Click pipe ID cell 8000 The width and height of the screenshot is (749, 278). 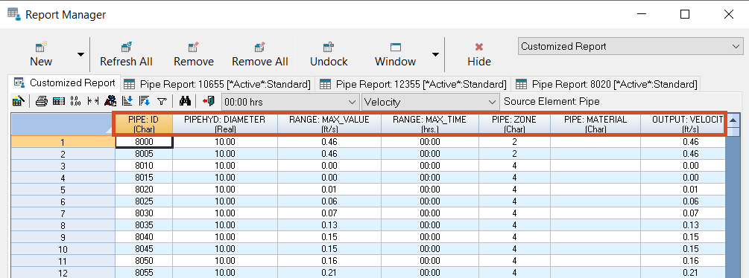pyautogui.click(x=144, y=142)
